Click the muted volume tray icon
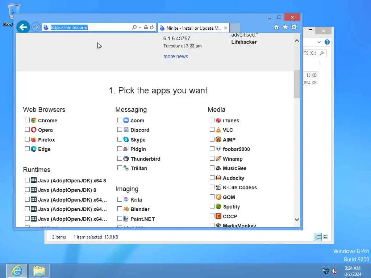The width and height of the screenshot is (371, 278). tap(334, 271)
